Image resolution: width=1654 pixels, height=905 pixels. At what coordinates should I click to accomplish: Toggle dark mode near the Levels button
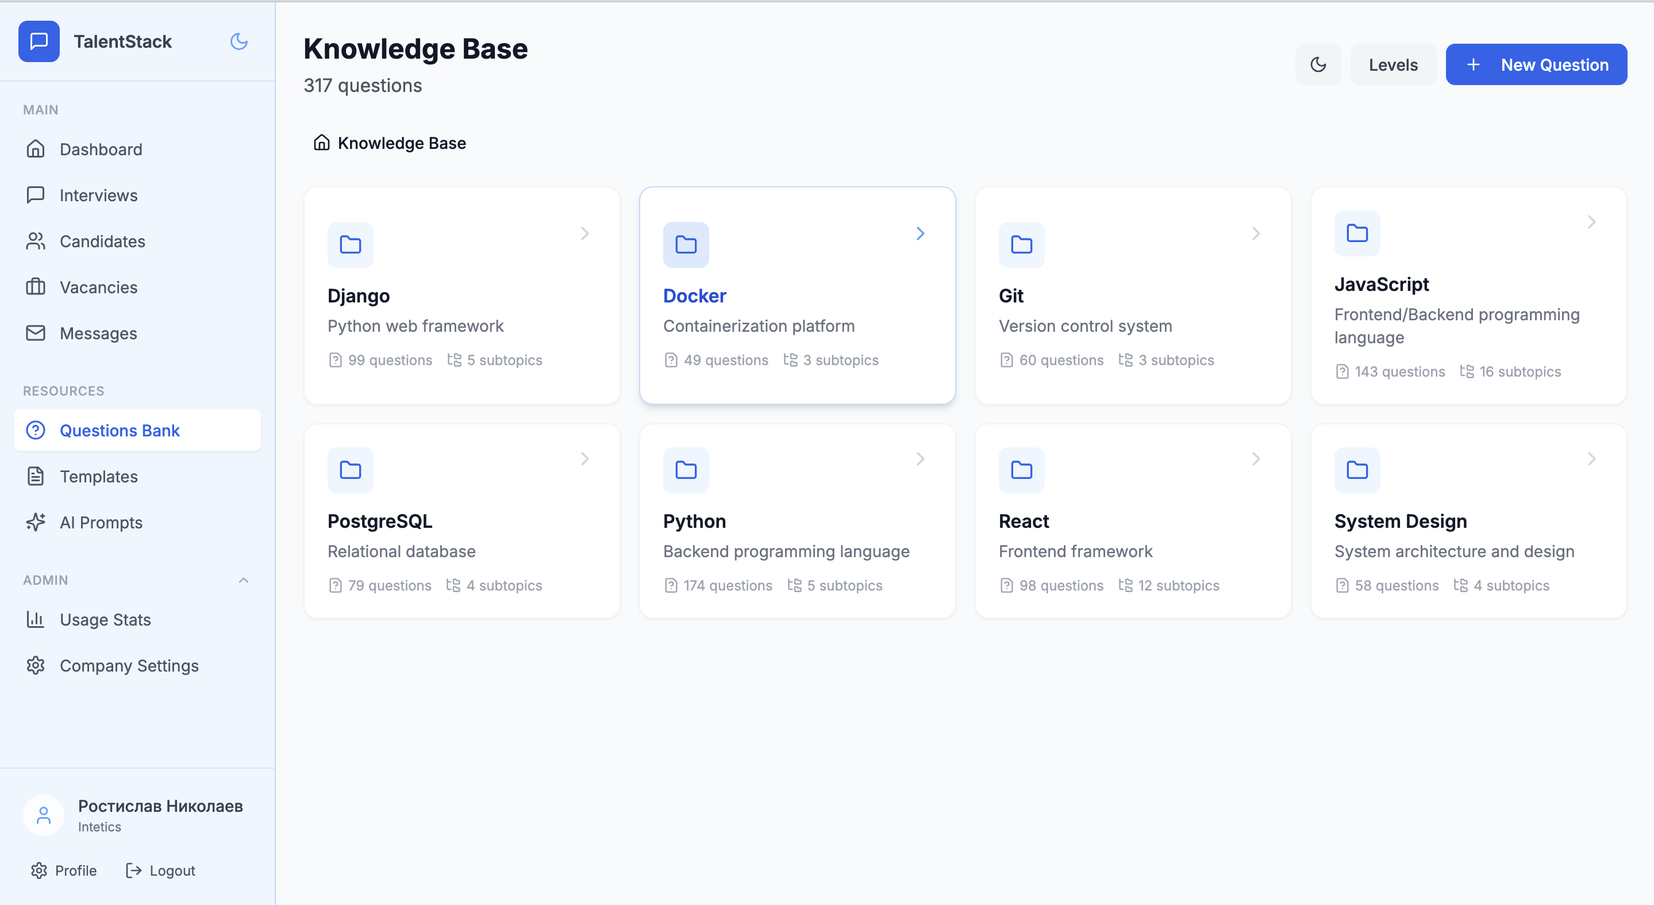(x=1318, y=64)
